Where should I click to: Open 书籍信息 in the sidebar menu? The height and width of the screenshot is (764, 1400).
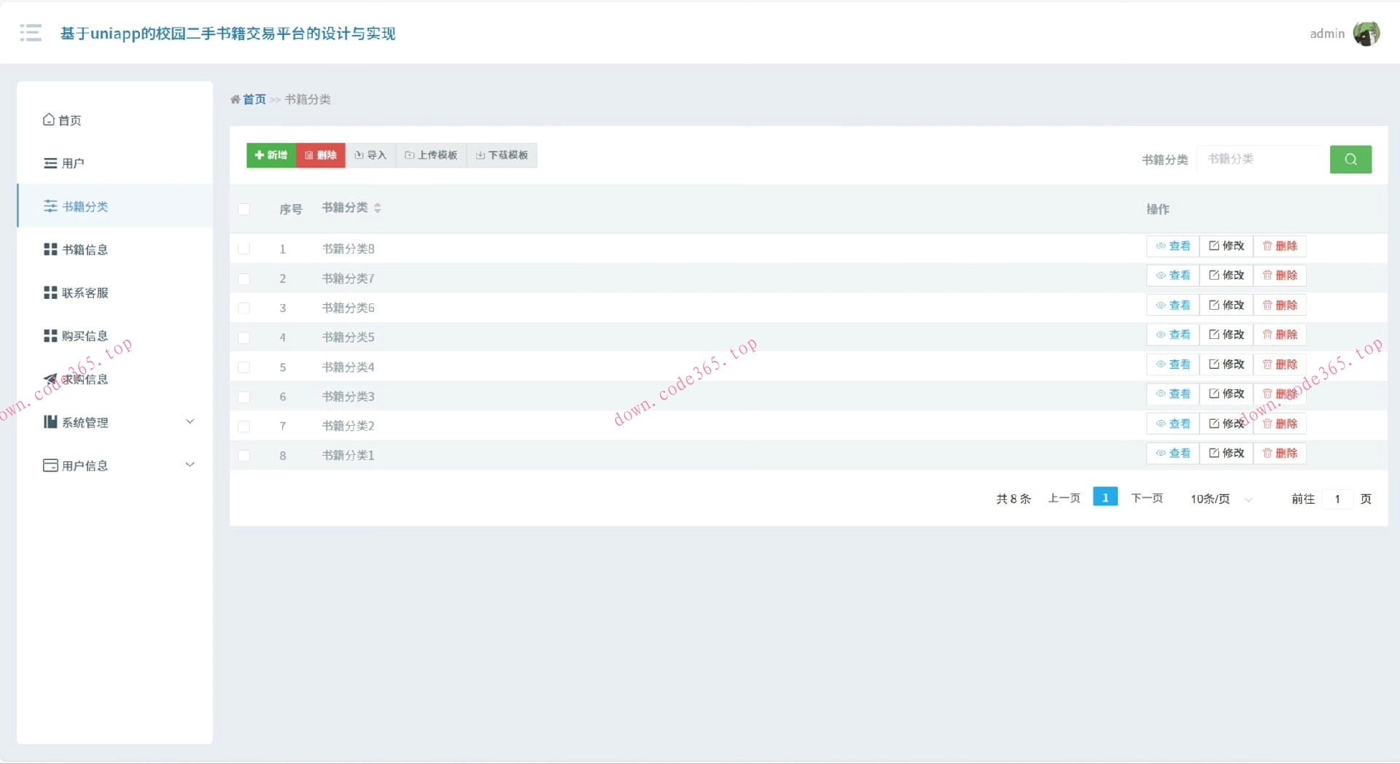85,249
